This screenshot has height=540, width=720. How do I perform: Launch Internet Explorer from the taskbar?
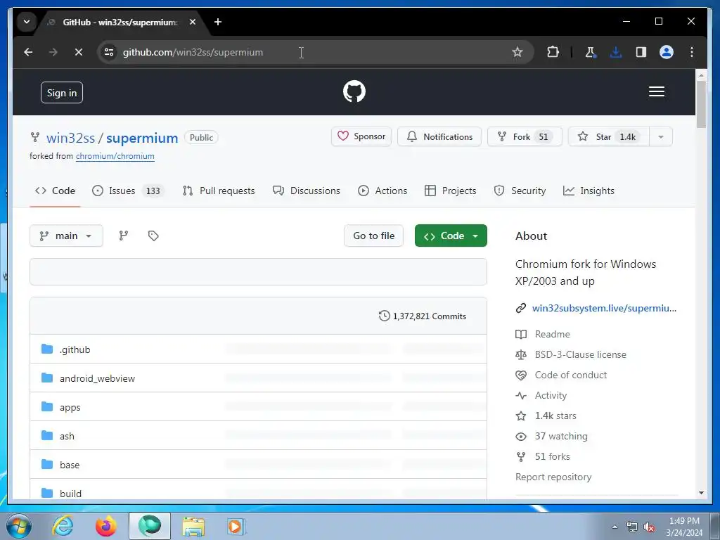click(63, 526)
